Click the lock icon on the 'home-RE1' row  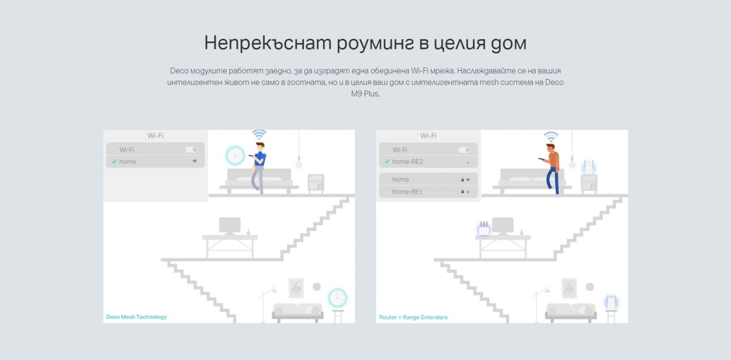(462, 192)
